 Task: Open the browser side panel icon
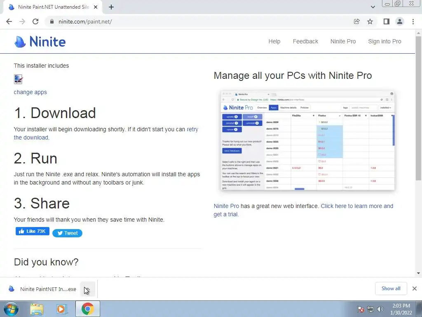[x=387, y=21]
